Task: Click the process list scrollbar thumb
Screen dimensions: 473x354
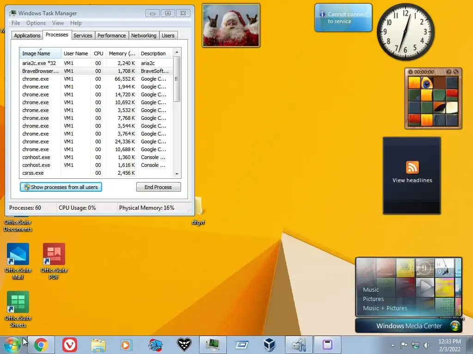Action: (x=177, y=79)
